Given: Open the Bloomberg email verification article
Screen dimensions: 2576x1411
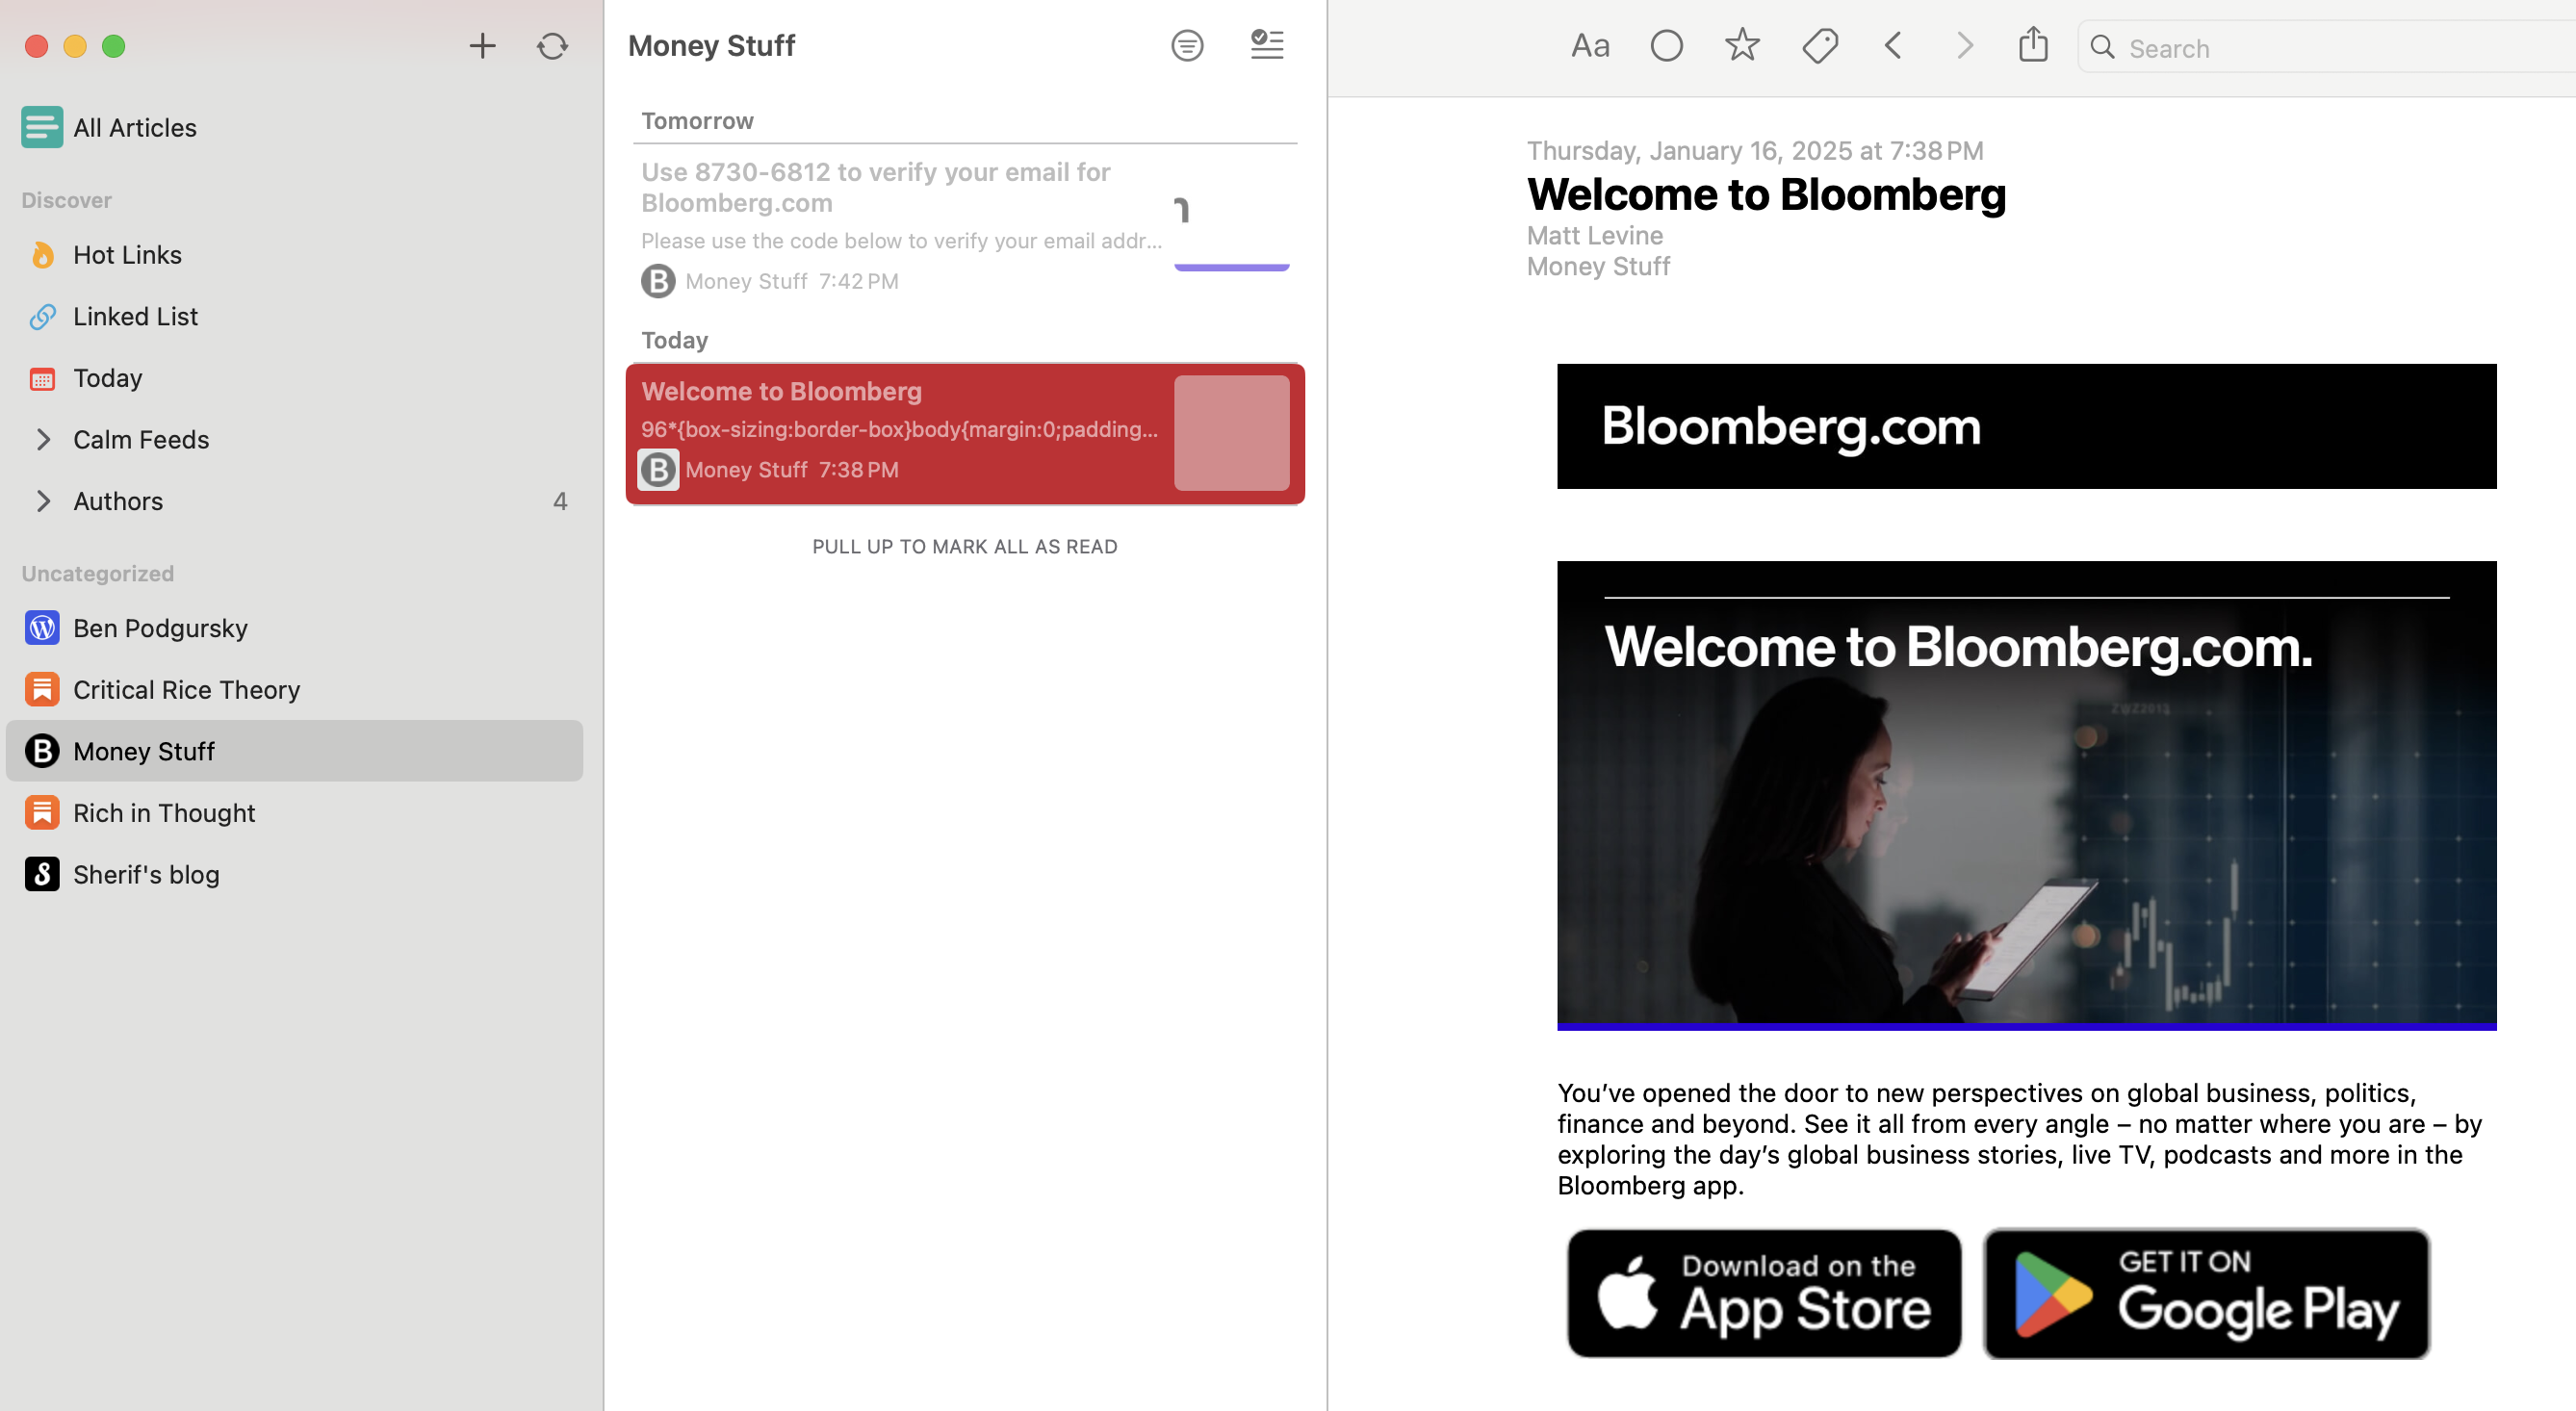Looking at the screenshot, I should (x=900, y=222).
